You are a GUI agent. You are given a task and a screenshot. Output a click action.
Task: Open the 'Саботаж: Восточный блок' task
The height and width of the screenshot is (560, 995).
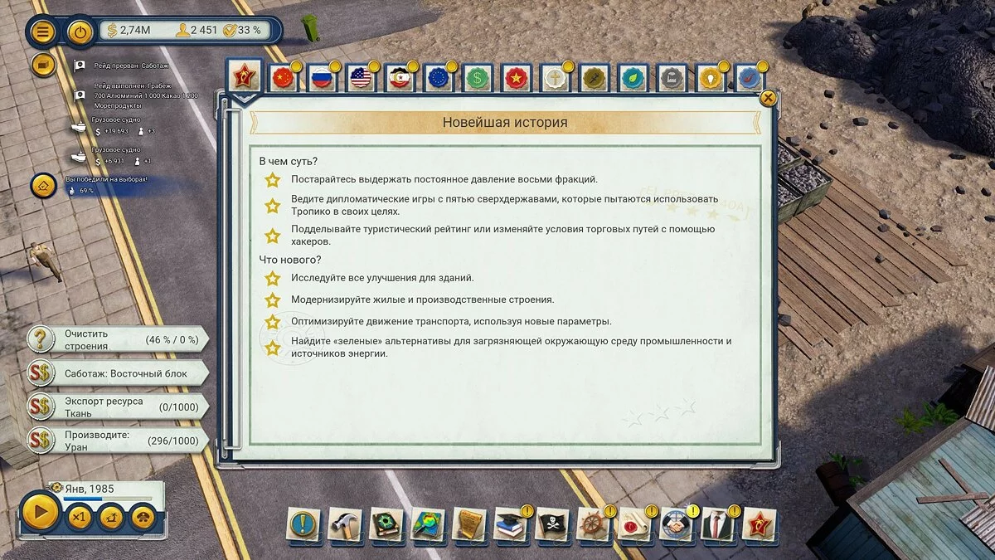click(x=118, y=373)
